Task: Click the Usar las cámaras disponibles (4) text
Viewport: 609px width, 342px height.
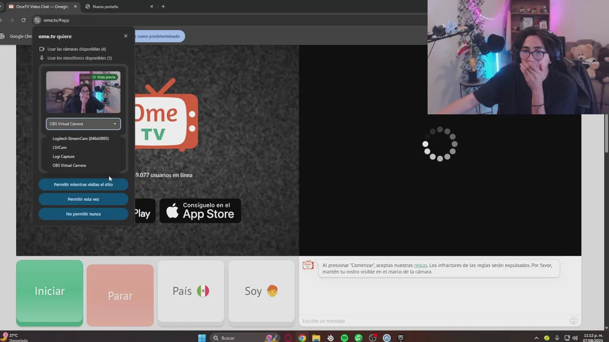Action: click(77, 49)
